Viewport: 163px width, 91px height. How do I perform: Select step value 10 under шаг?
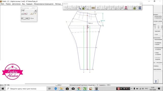click(155, 28)
